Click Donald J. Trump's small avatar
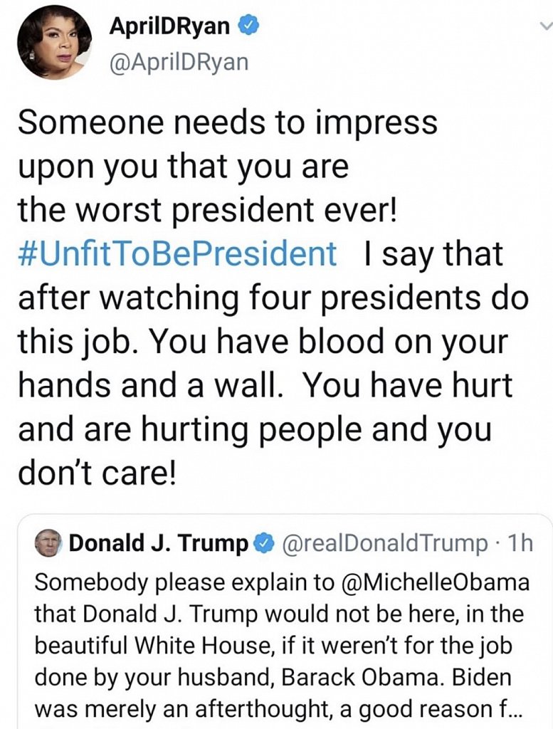 tap(49, 545)
